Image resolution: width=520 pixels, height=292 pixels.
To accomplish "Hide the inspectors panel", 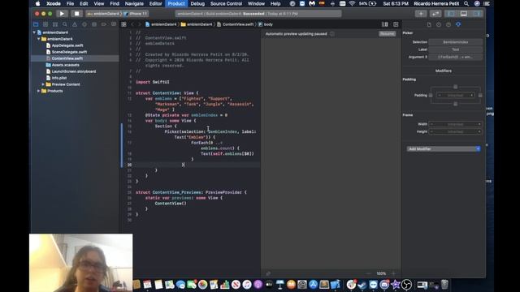I will [x=476, y=14].
